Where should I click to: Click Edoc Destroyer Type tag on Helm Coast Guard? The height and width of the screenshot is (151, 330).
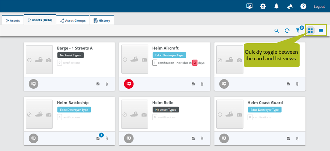coord(265,110)
